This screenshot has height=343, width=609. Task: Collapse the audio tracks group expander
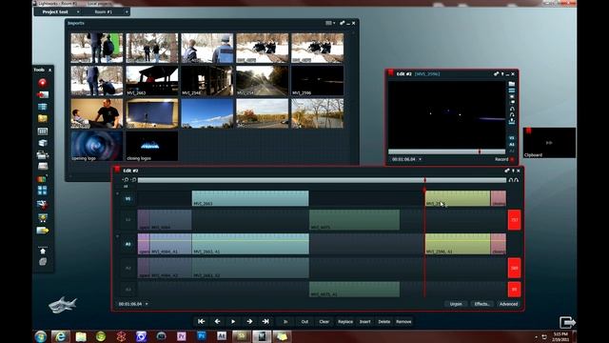click(x=118, y=236)
